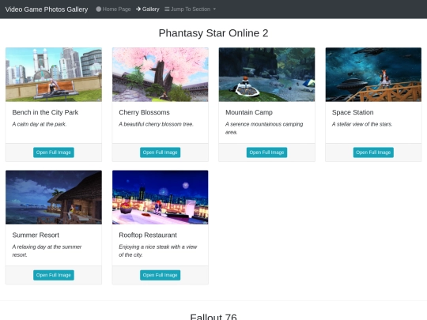Open full image for Cherry Blossoms

(160, 152)
